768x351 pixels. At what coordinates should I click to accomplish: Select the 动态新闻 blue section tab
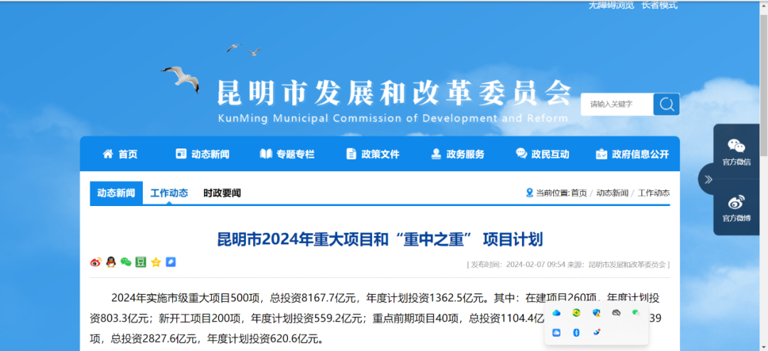tap(116, 193)
